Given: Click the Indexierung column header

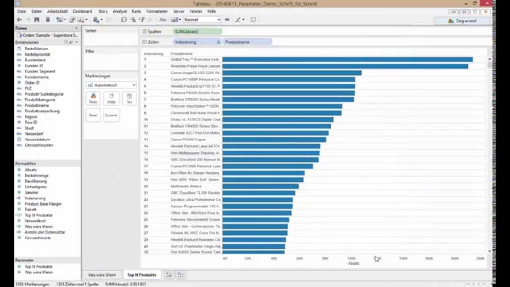Looking at the screenshot, I should click(x=153, y=54).
